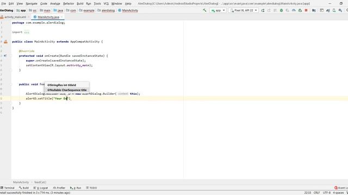Click the Apply Changes icon after Rerun

coord(269,10)
